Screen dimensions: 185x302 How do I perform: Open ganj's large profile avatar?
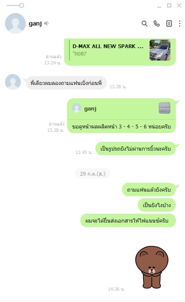(15, 23)
